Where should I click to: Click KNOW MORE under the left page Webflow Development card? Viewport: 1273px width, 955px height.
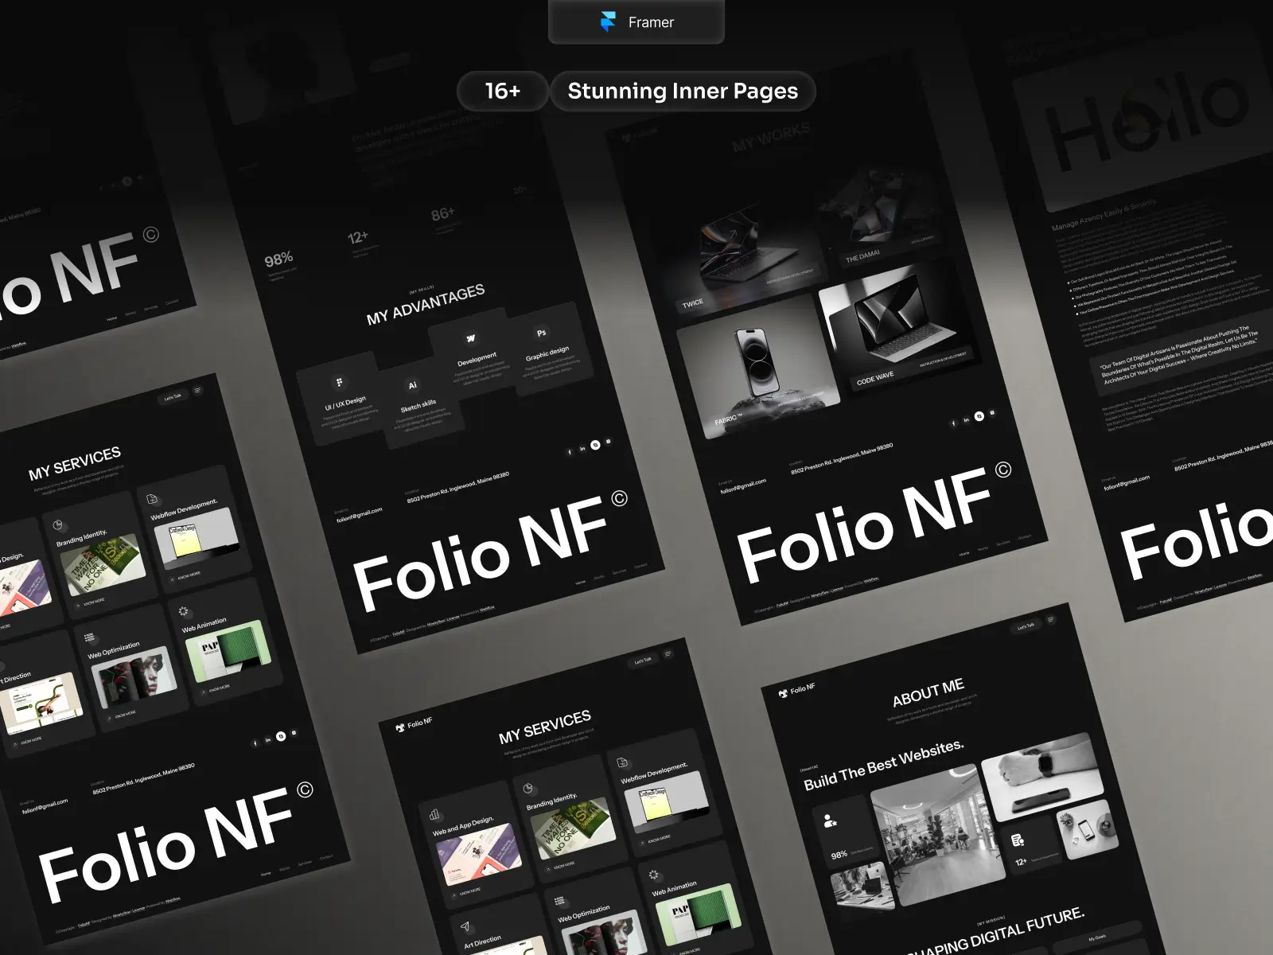185,575
